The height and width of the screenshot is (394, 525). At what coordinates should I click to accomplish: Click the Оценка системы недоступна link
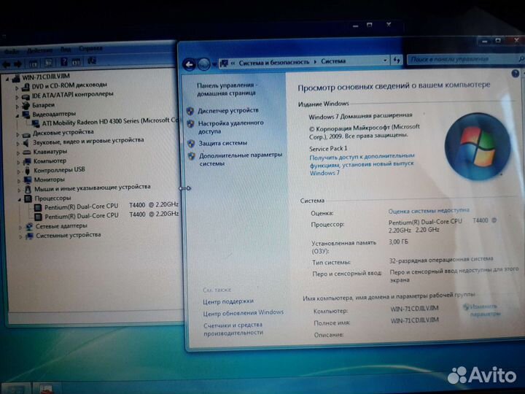pos(429,210)
